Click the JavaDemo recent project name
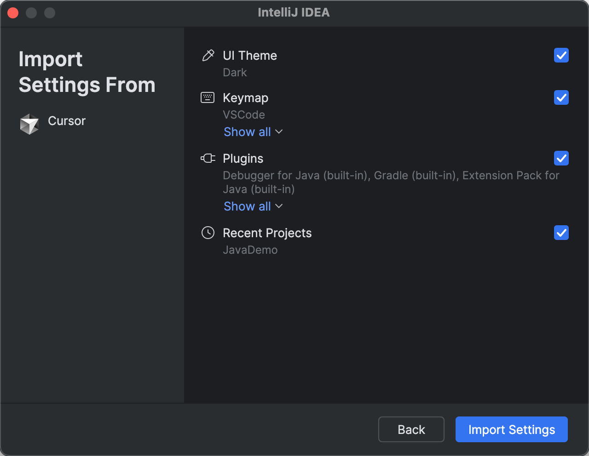Image resolution: width=589 pixels, height=456 pixels. click(250, 250)
